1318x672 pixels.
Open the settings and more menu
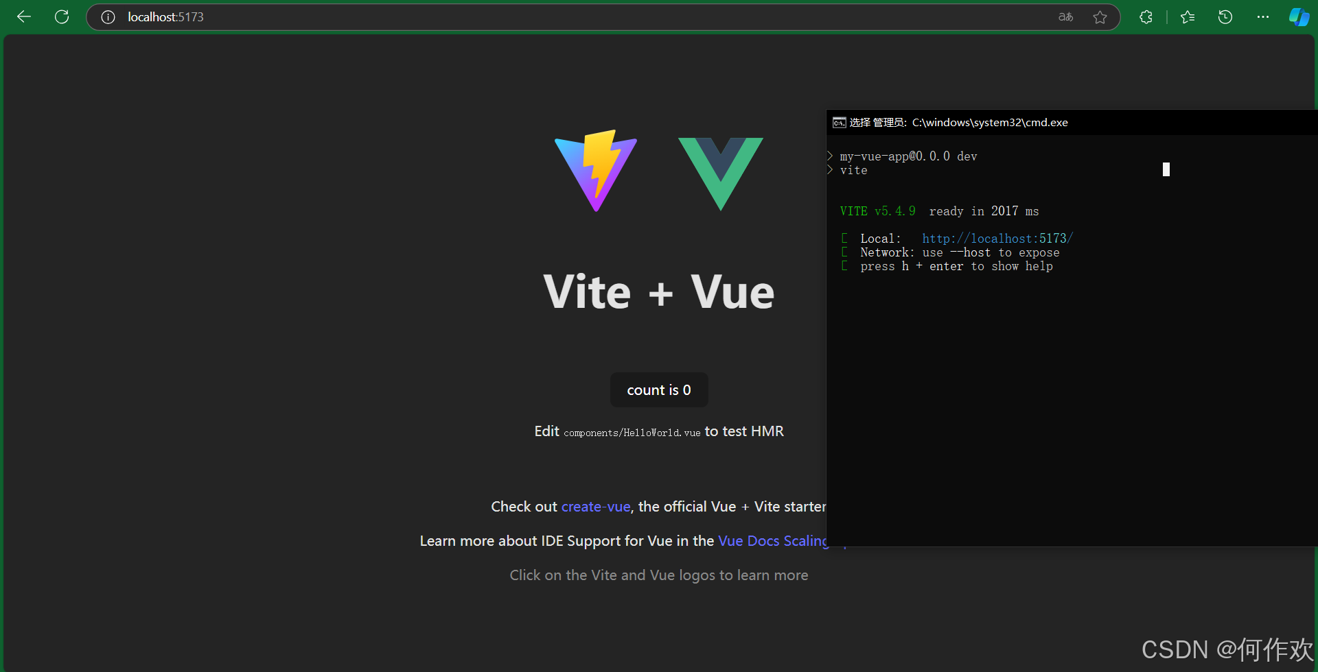point(1263,17)
